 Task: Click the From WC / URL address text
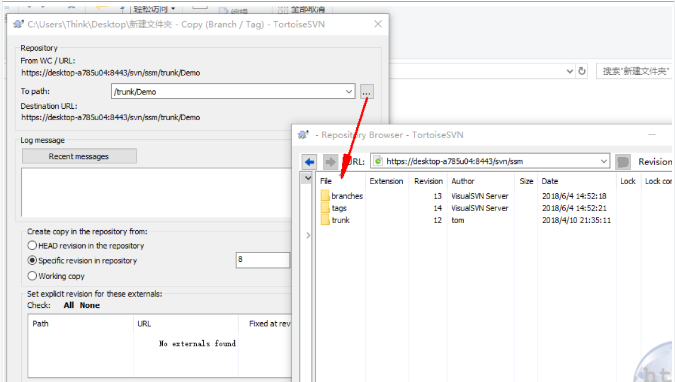pos(110,72)
